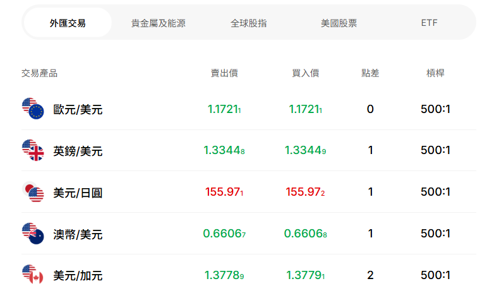Click sell price 1.37789 for 美元/加元
The height and width of the screenshot is (298, 487).
224,275
